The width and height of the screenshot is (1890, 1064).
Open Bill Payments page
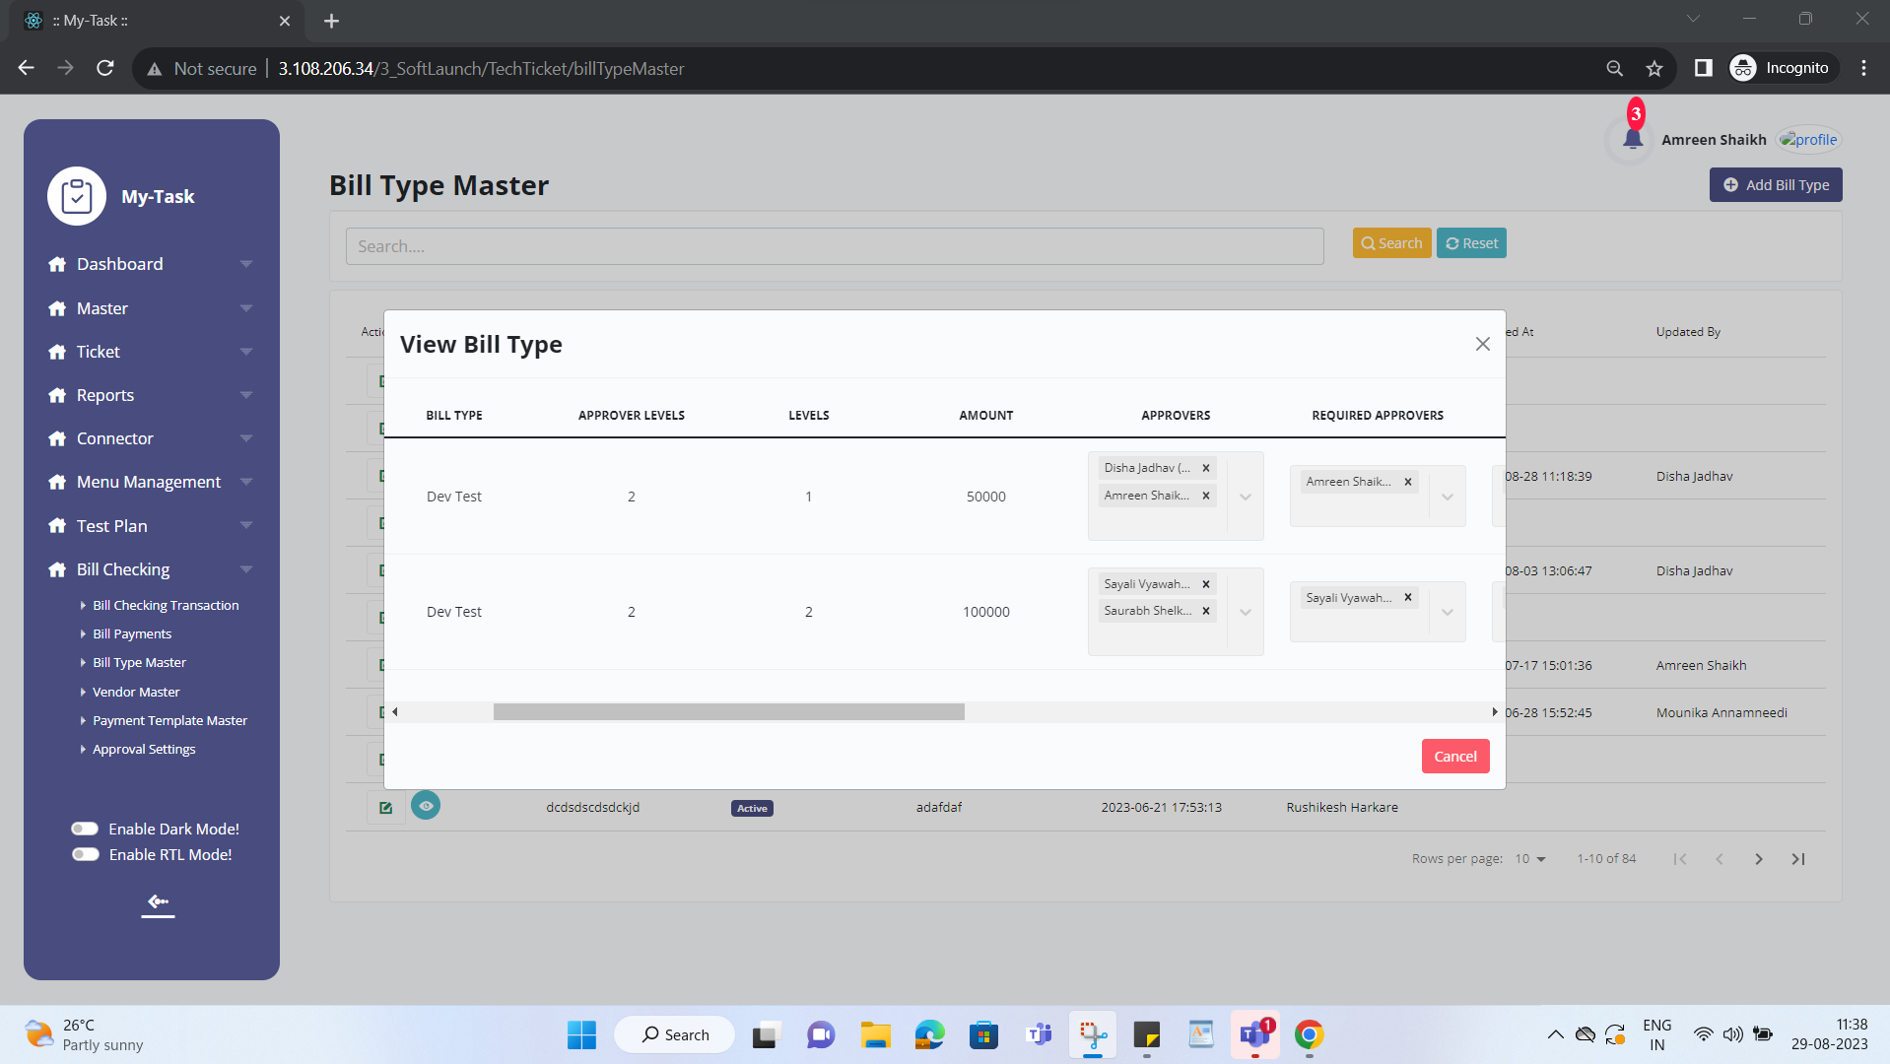(x=132, y=634)
